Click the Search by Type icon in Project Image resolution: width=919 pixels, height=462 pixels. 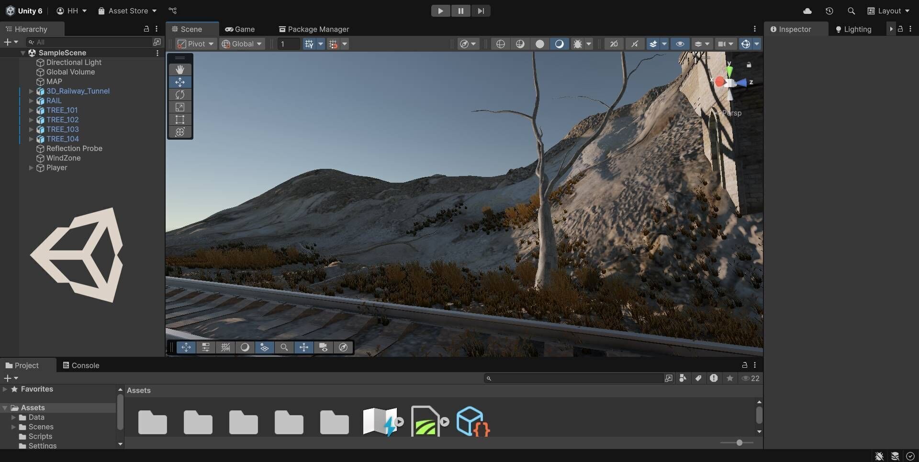[683, 378]
